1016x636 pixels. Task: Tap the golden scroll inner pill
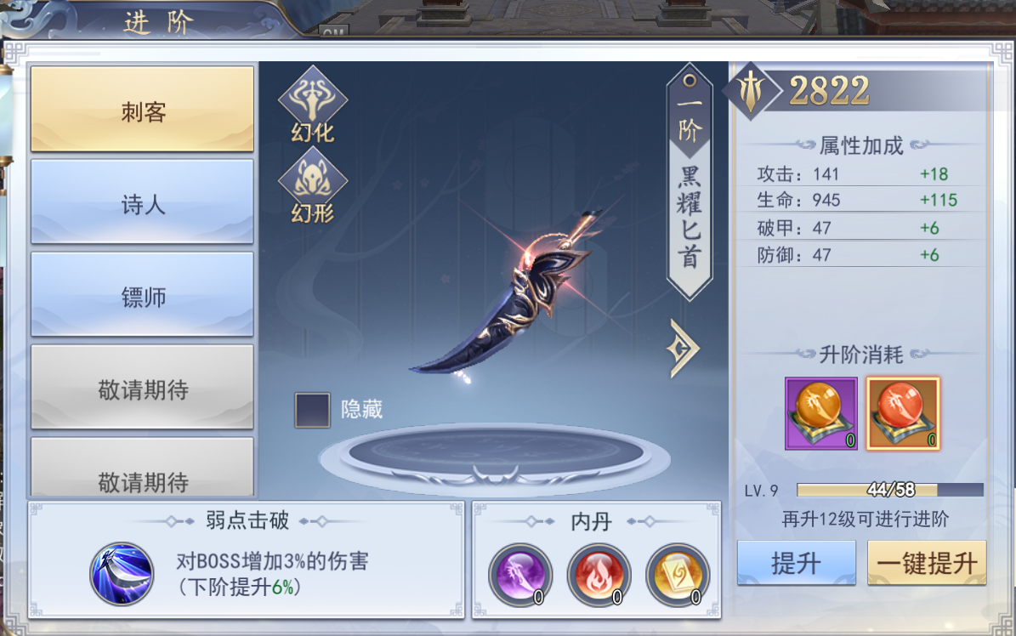coord(678,575)
